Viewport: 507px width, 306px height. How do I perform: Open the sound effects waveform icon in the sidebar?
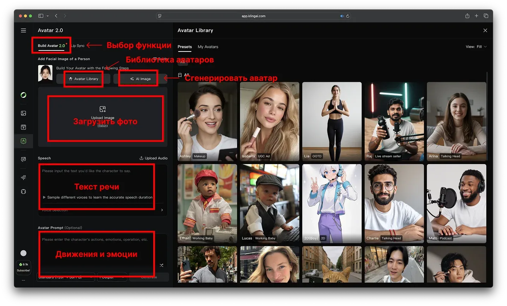click(23, 178)
